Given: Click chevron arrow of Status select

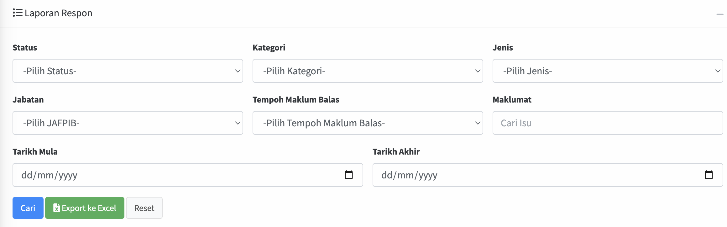Looking at the screenshot, I should pos(238,71).
